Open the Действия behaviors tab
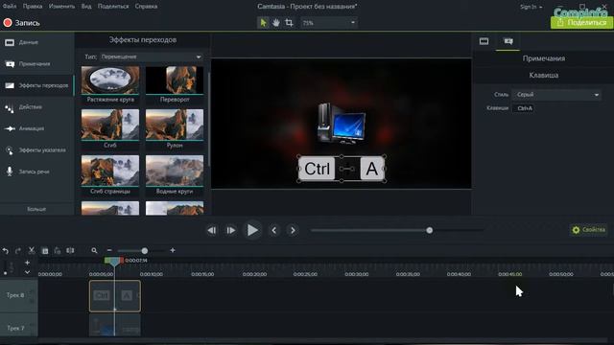 coord(36,106)
